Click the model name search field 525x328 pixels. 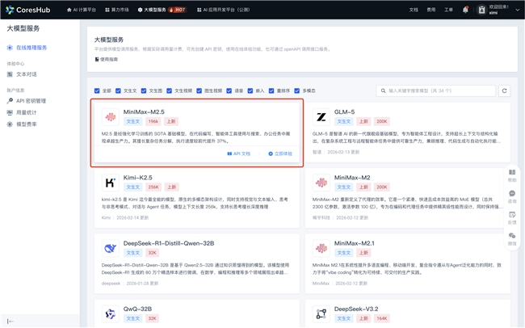point(436,91)
